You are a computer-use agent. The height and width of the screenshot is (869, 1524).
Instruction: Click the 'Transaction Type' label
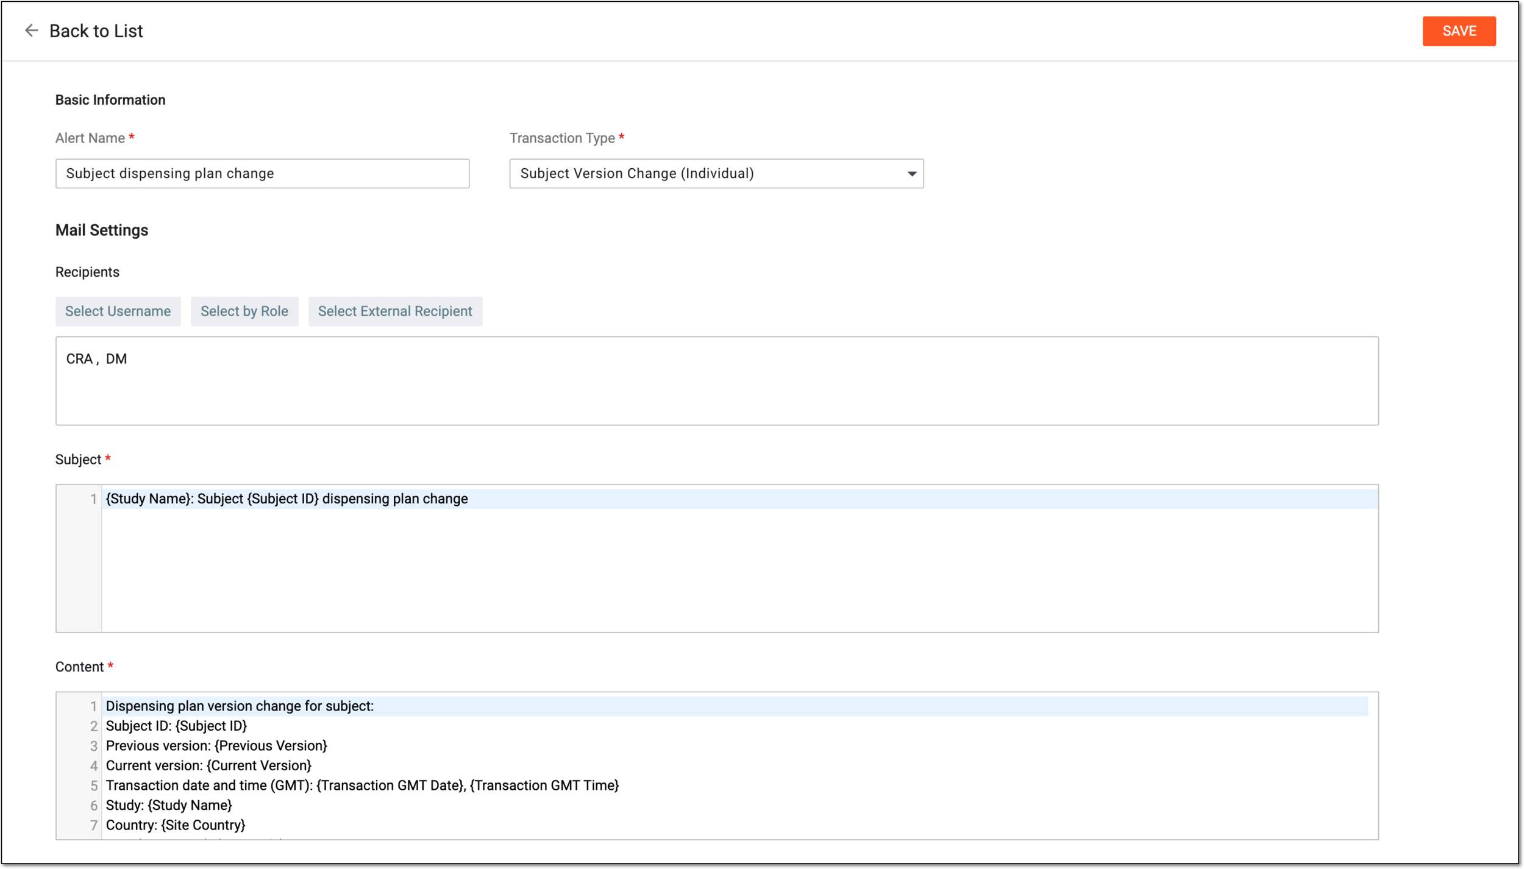[x=562, y=138]
